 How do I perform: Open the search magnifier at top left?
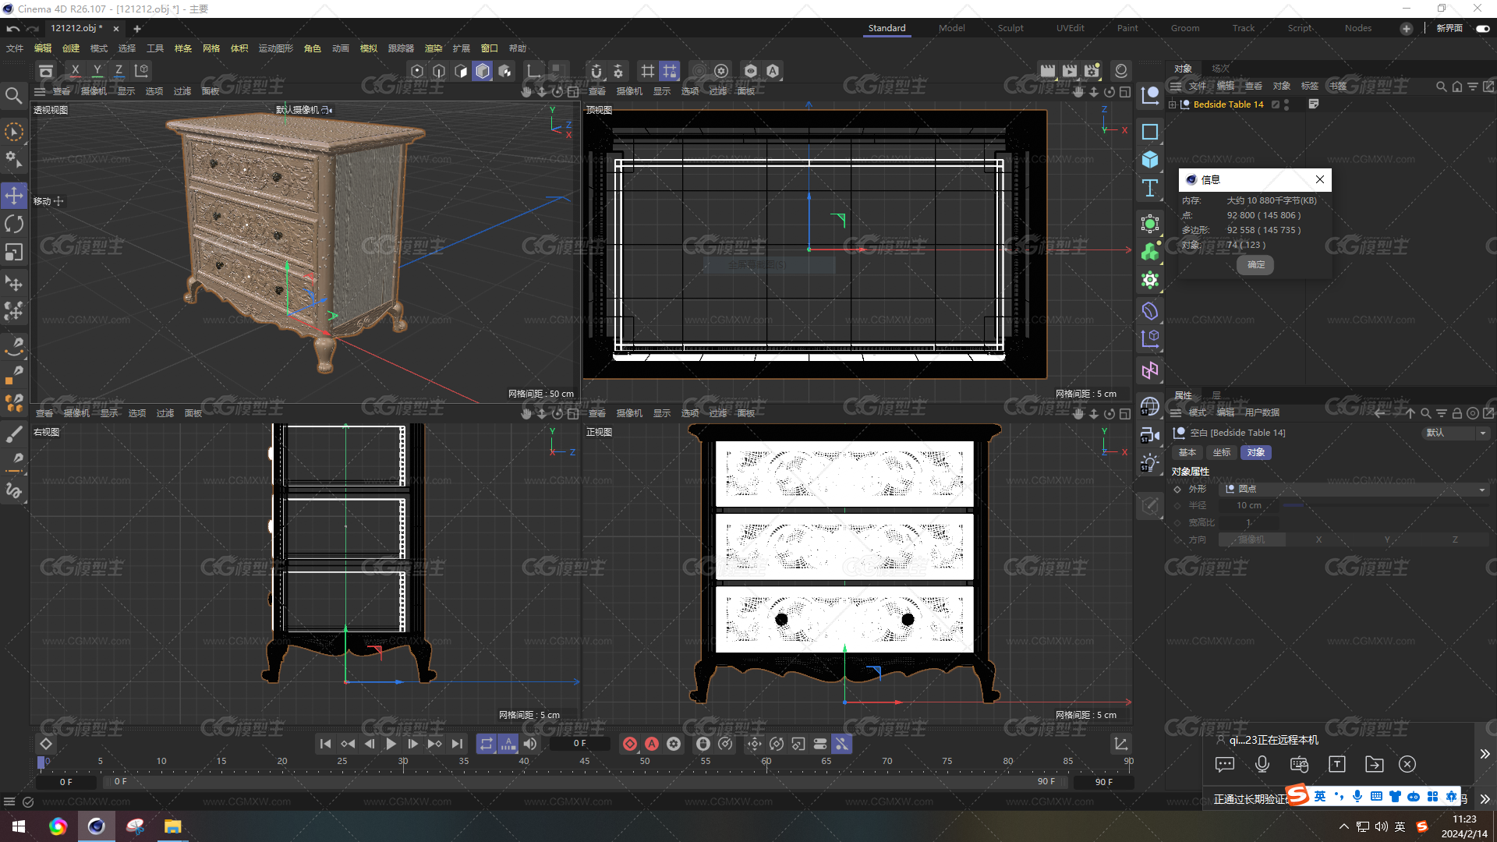point(13,96)
